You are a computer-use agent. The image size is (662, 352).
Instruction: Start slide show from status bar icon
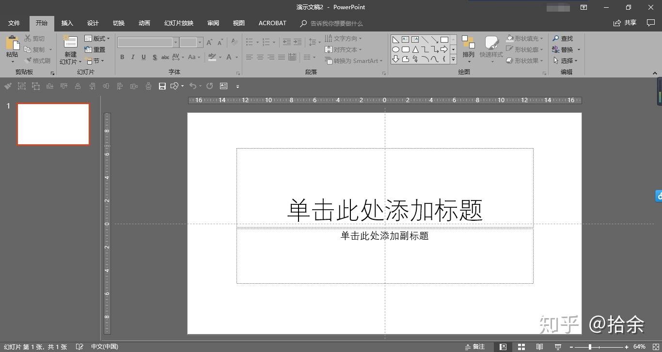(558, 347)
